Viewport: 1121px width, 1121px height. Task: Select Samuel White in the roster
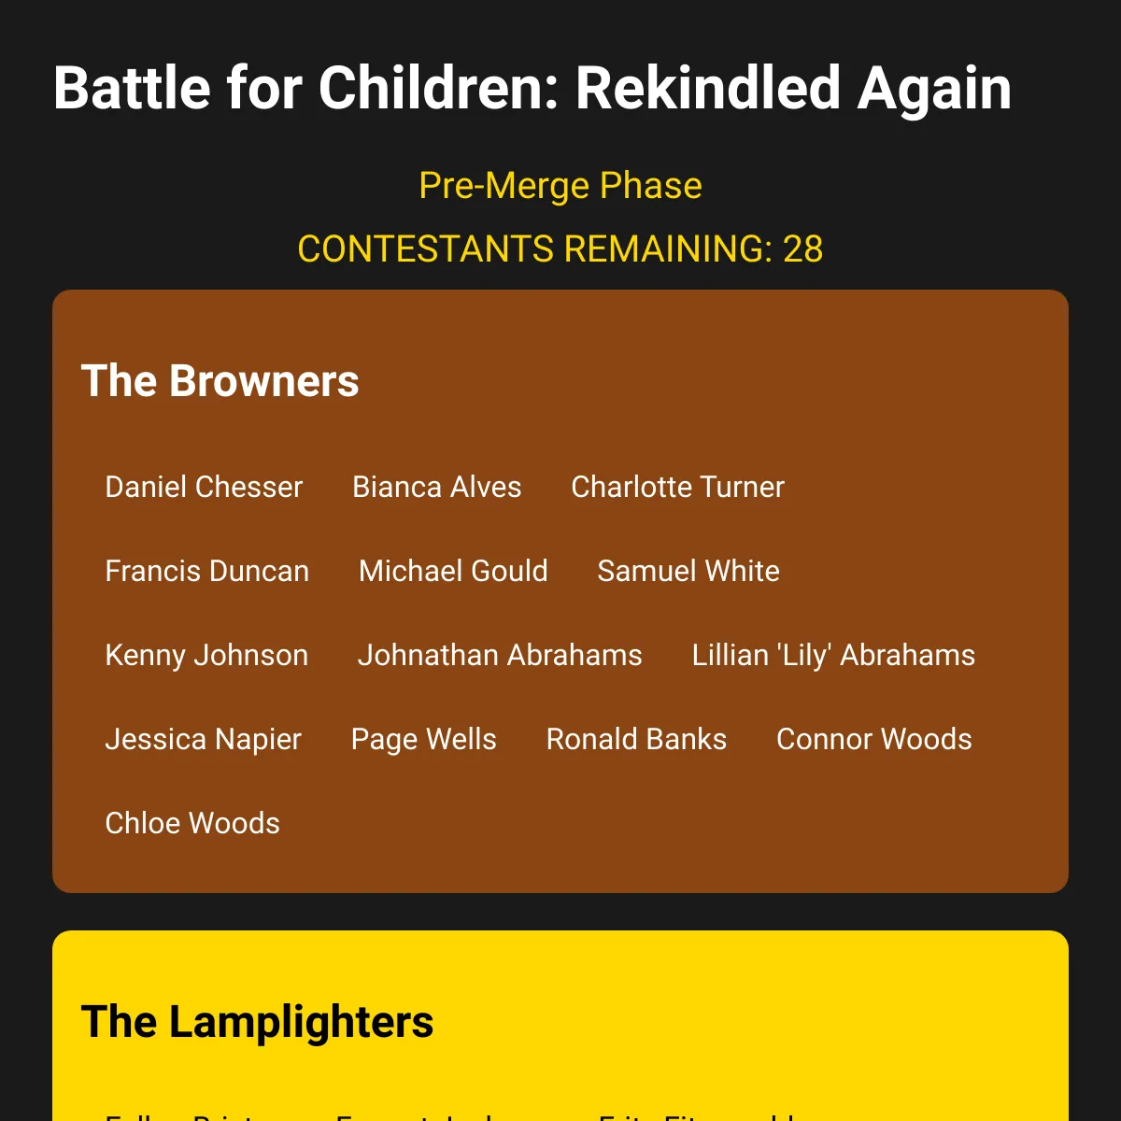pyautogui.click(x=688, y=571)
